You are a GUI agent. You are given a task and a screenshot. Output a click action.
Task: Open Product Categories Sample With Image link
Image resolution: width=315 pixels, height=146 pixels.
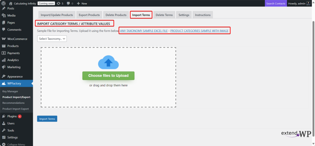(x=199, y=31)
